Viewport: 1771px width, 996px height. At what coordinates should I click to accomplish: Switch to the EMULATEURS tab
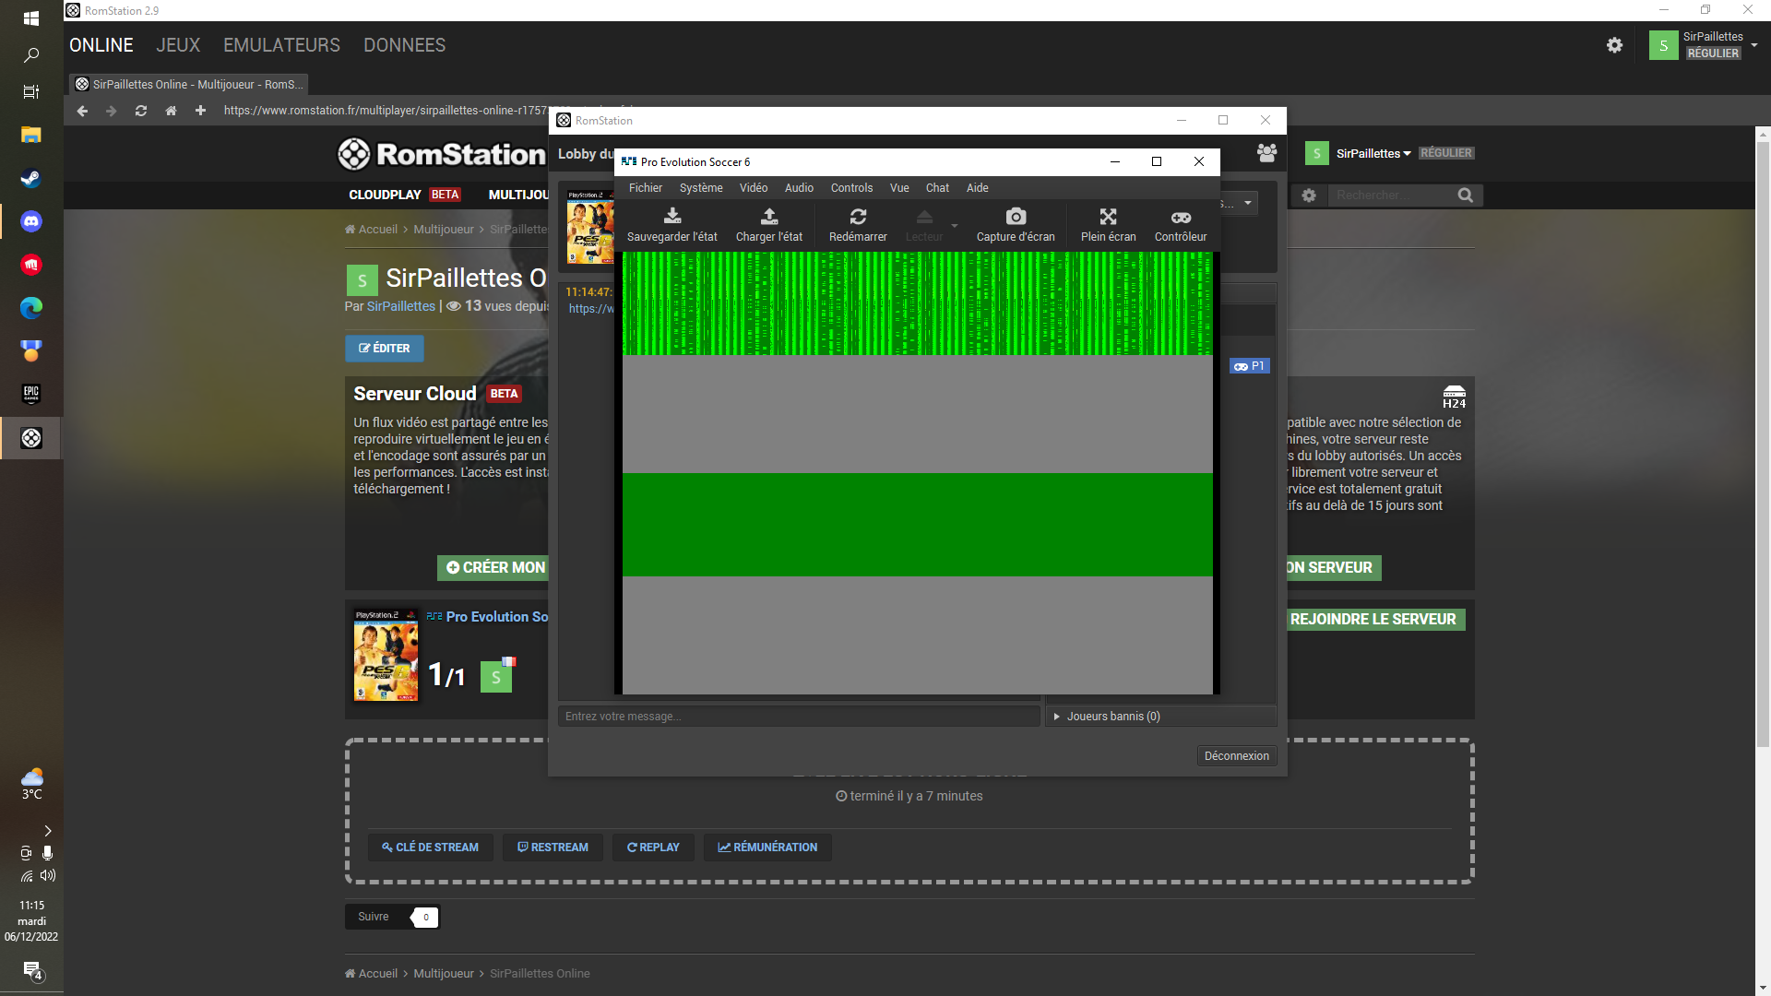click(281, 45)
